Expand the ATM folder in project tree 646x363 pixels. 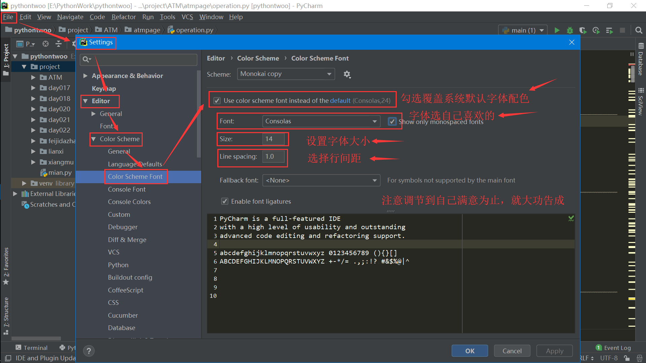point(33,77)
